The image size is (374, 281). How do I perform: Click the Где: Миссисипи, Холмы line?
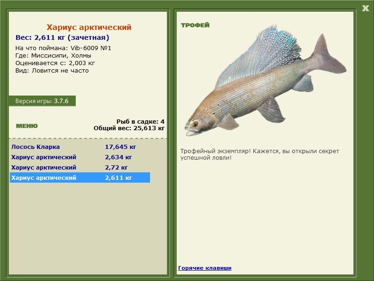(x=53, y=56)
